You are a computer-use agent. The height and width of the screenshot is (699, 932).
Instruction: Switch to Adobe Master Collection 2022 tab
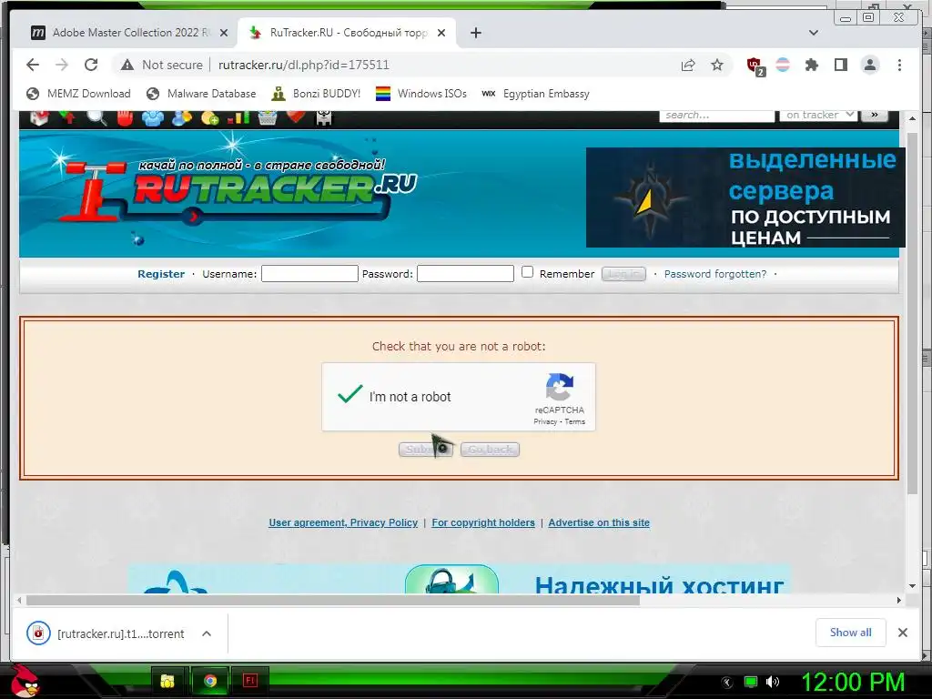point(129,33)
